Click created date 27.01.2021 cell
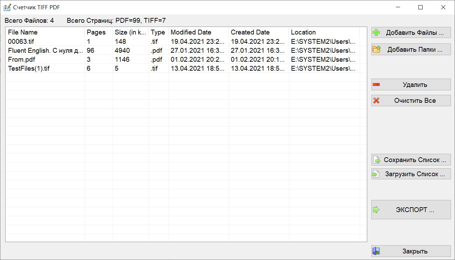This screenshot has width=455, height=260. pos(259,50)
